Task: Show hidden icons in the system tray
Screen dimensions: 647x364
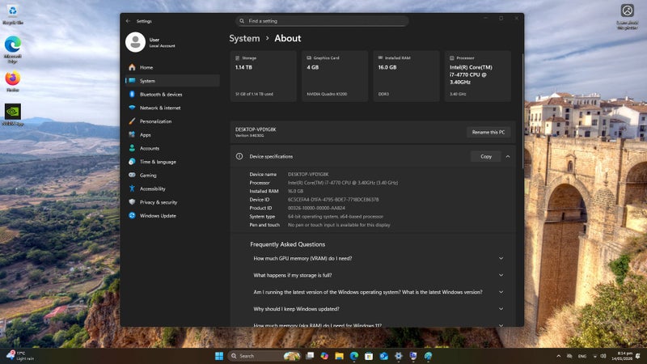Action: (x=559, y=356)
